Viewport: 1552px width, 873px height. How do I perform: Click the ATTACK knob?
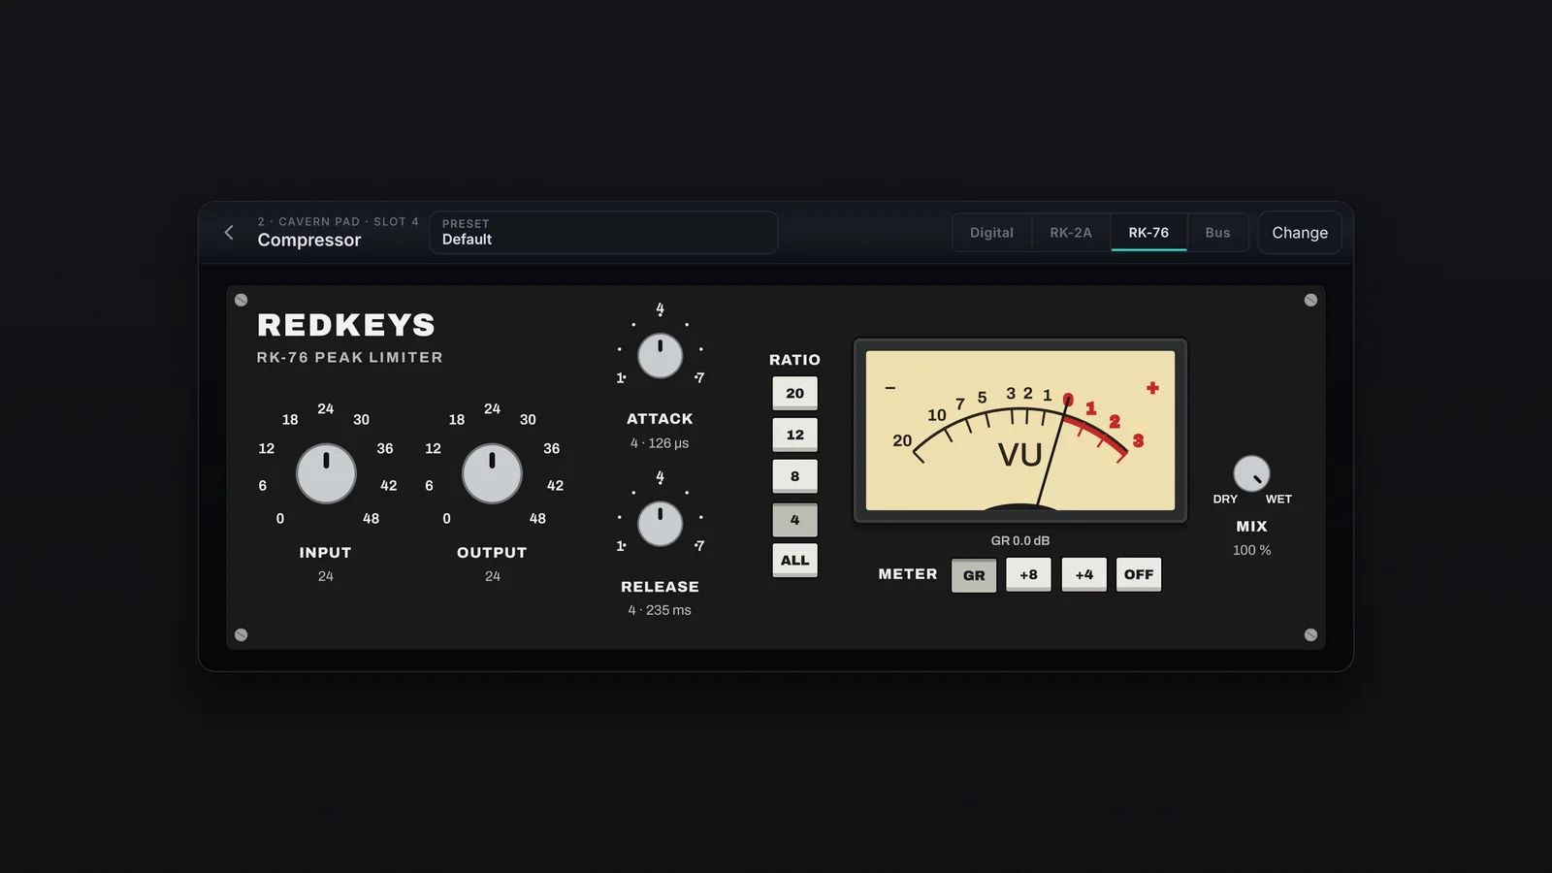pyautogui.click(x=660, y=356)
